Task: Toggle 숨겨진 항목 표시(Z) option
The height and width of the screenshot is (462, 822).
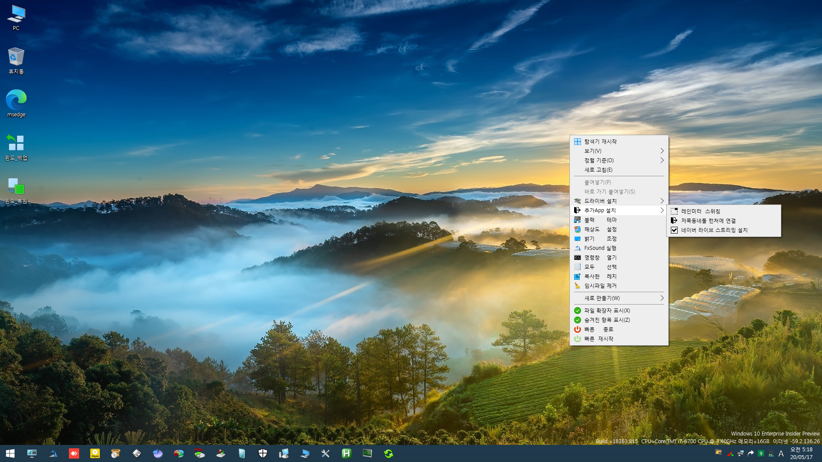Action: 619,320
